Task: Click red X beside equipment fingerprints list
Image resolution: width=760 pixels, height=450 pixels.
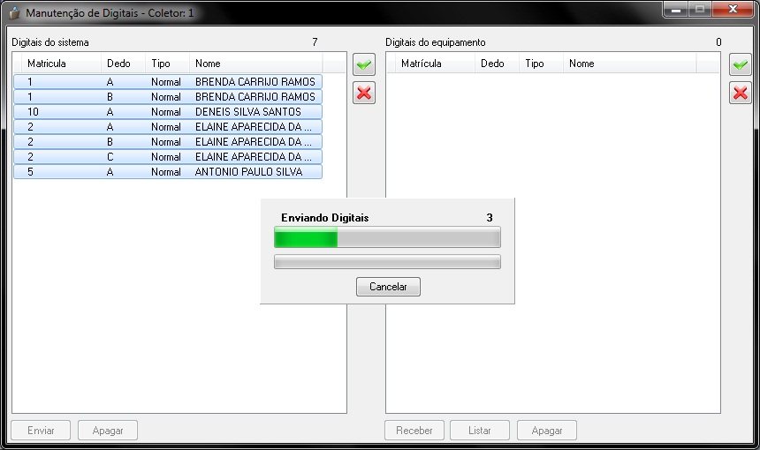Action: [740, 93]
